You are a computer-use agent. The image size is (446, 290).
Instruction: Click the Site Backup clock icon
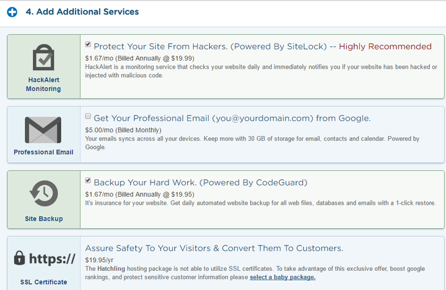tap(43, 195)
